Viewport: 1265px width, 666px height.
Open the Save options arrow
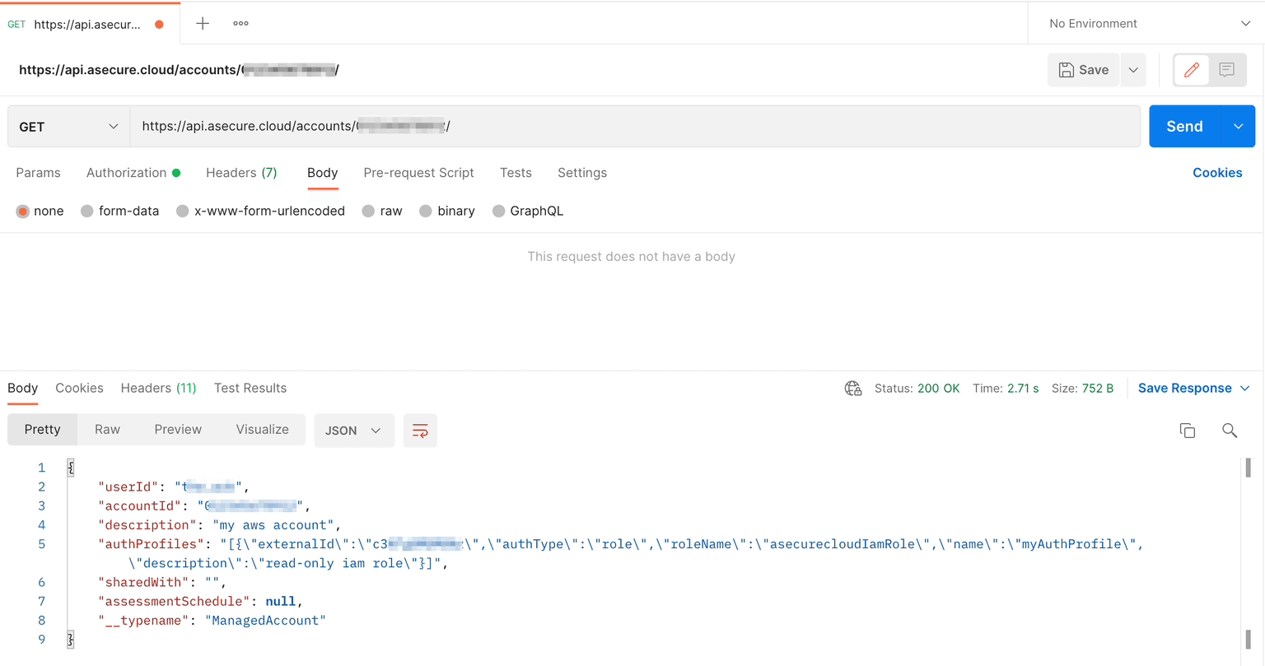[x=1133, y=70]
